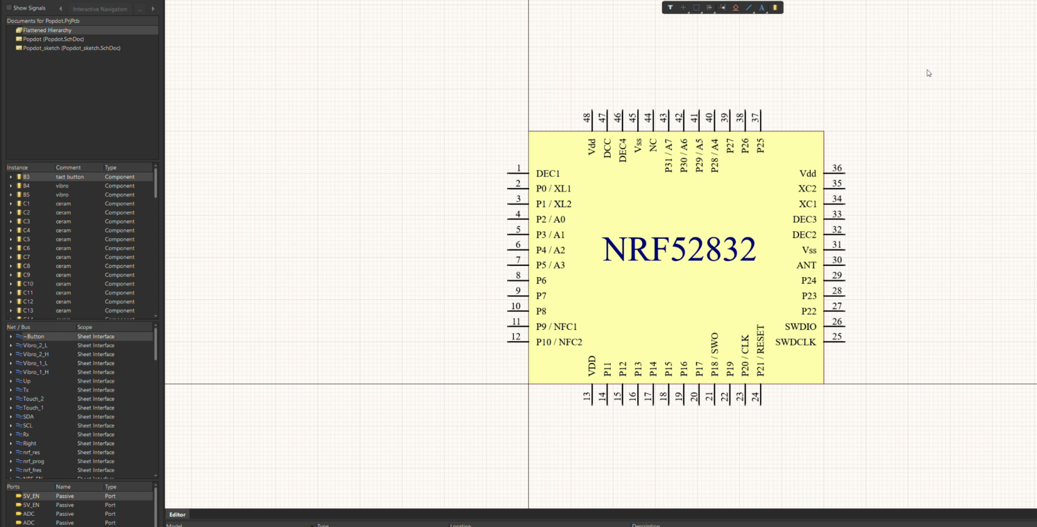
Task: Select the orange IEEE symbol tool
Action: [x=736, y=8]
